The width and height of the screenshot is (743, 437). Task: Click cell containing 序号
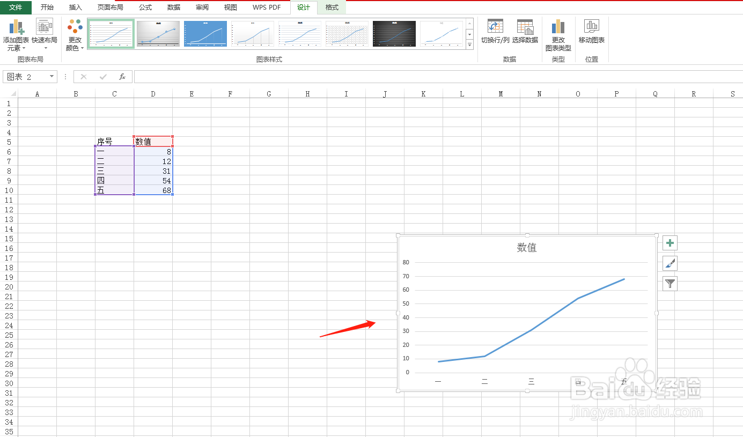click(115, 142)
